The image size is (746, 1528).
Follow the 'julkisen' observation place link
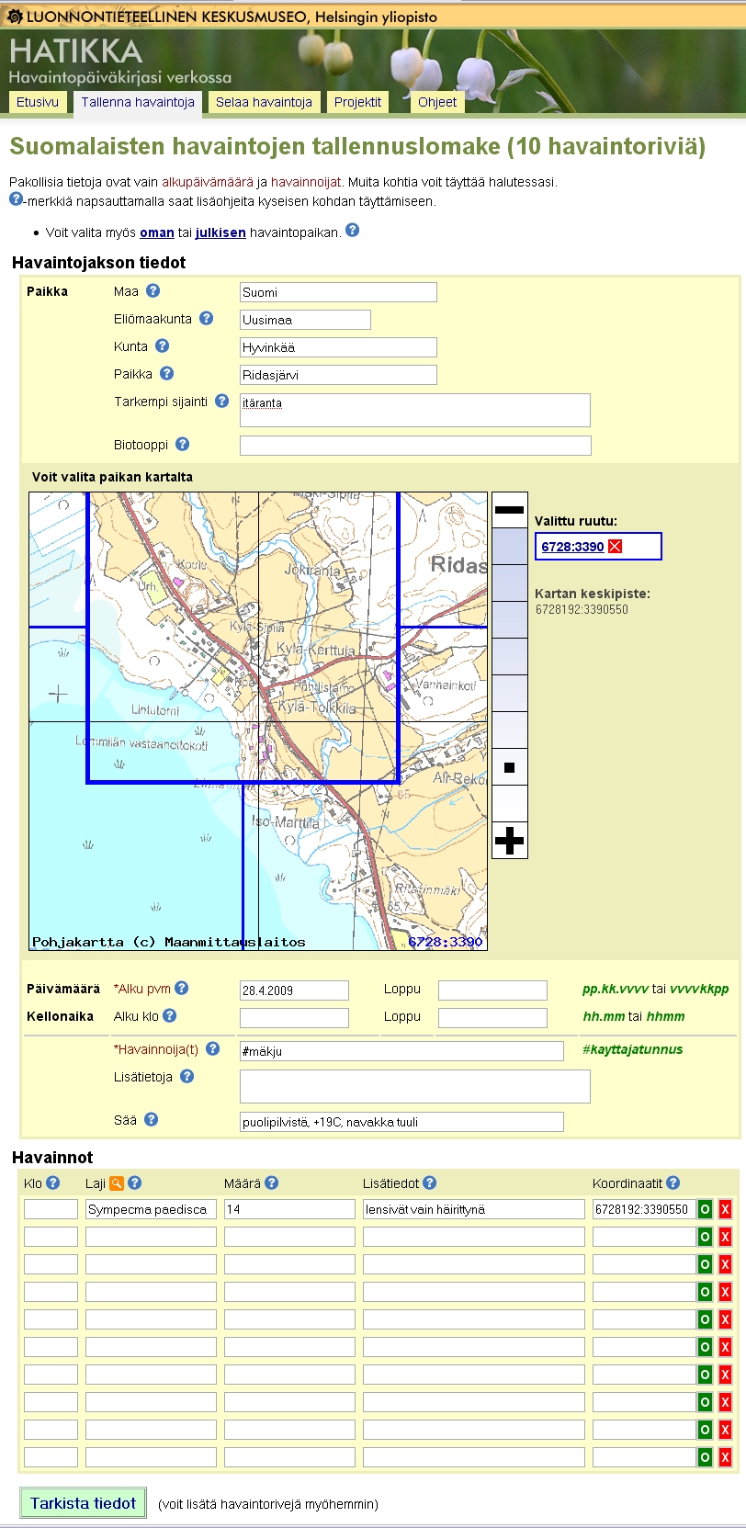(x=220, y=232)
